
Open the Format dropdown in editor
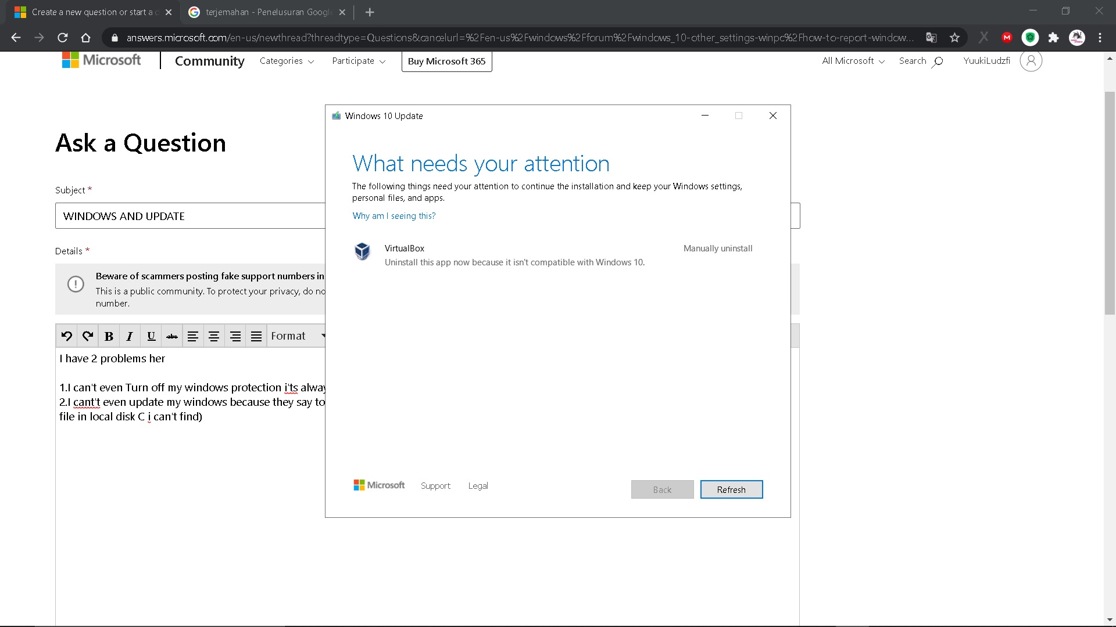click(x=297, y=336)
